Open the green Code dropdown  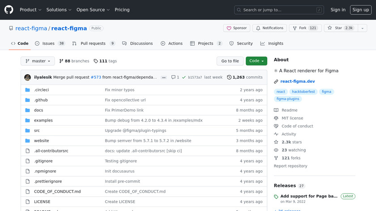point(256,61)
